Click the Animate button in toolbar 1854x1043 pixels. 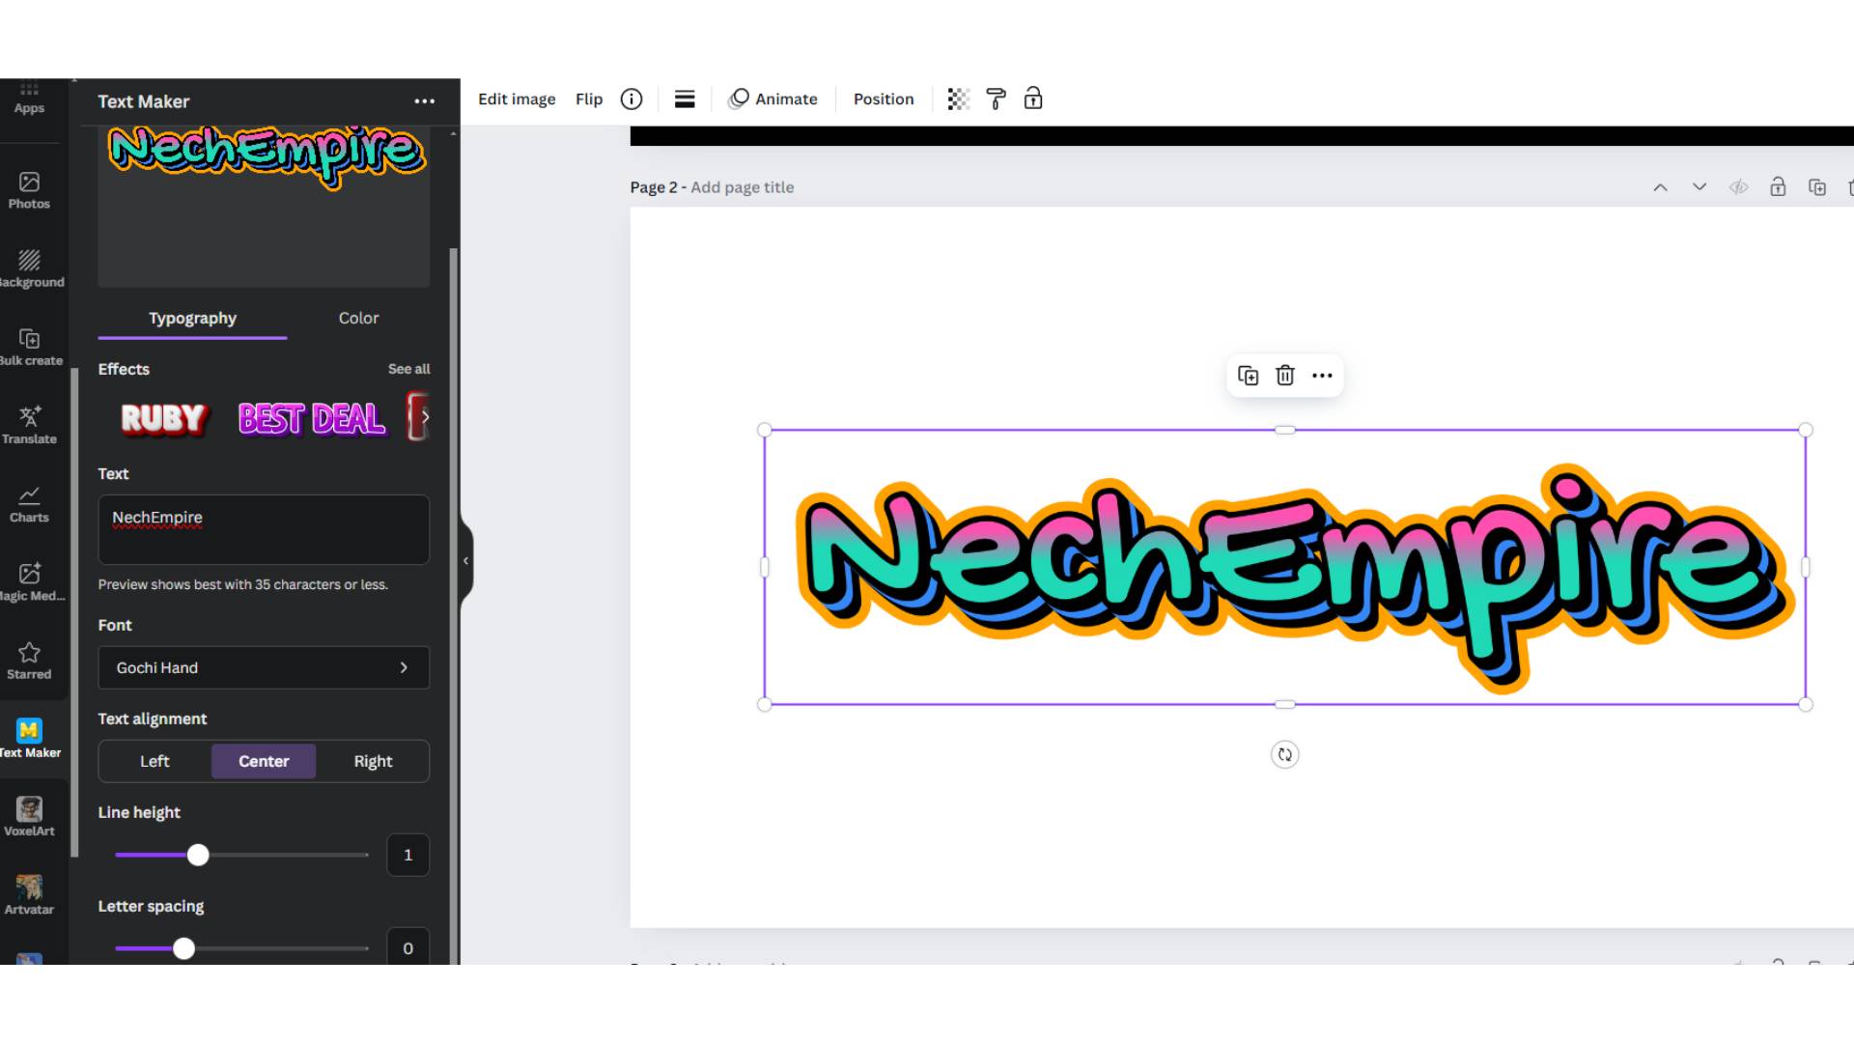tap(772, 99)
